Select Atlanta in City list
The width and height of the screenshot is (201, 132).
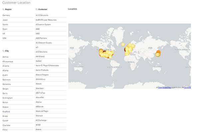[x=17, y=70]
